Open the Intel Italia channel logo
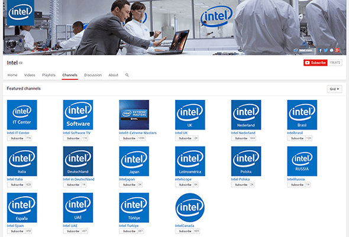 [22, 161]
